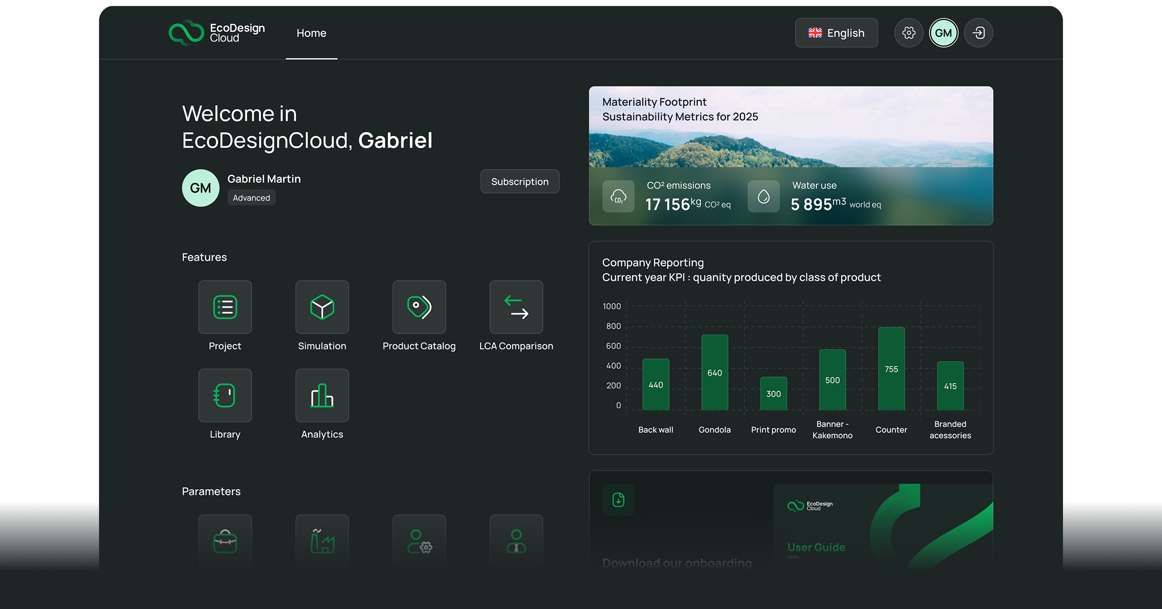
Task: Open the Analytics bar chart icon
Action: click(x=322, y=395)
